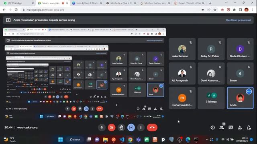257x144 pixels.
Task: Click the address bar URL
Action: (45, 10)
